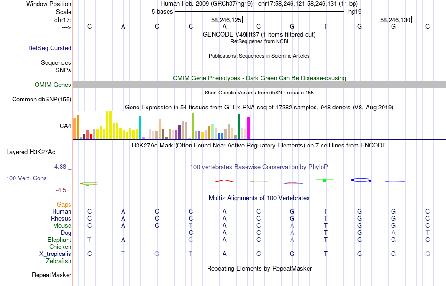446x286 pixels.
Task: Click the 5 bases scale label
Action: 162,12
